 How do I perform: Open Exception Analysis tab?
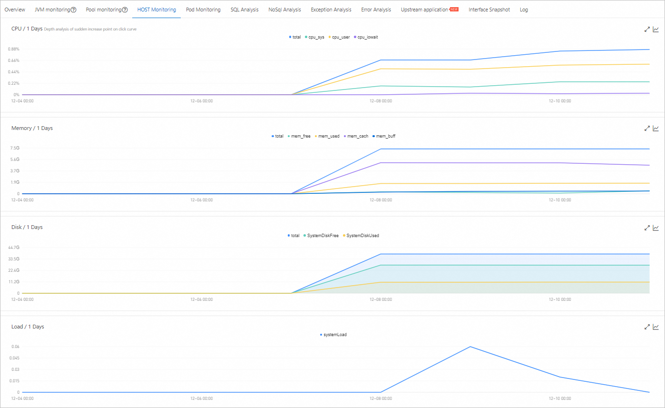[331, 10]
